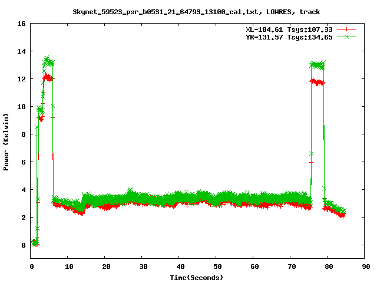Click the y-axis tick label 4
Viewport: 377px width, 283px height.
[24, 190]
